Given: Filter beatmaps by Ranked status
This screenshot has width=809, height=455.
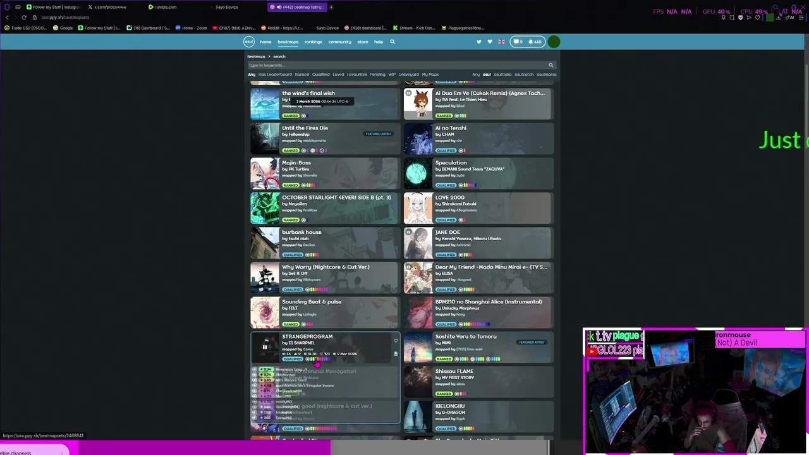Looking at the screenshot, I should pos(302,75).
